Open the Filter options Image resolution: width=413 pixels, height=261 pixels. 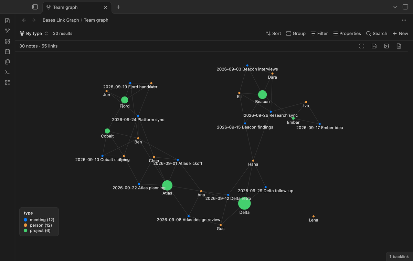coord(319,33)
